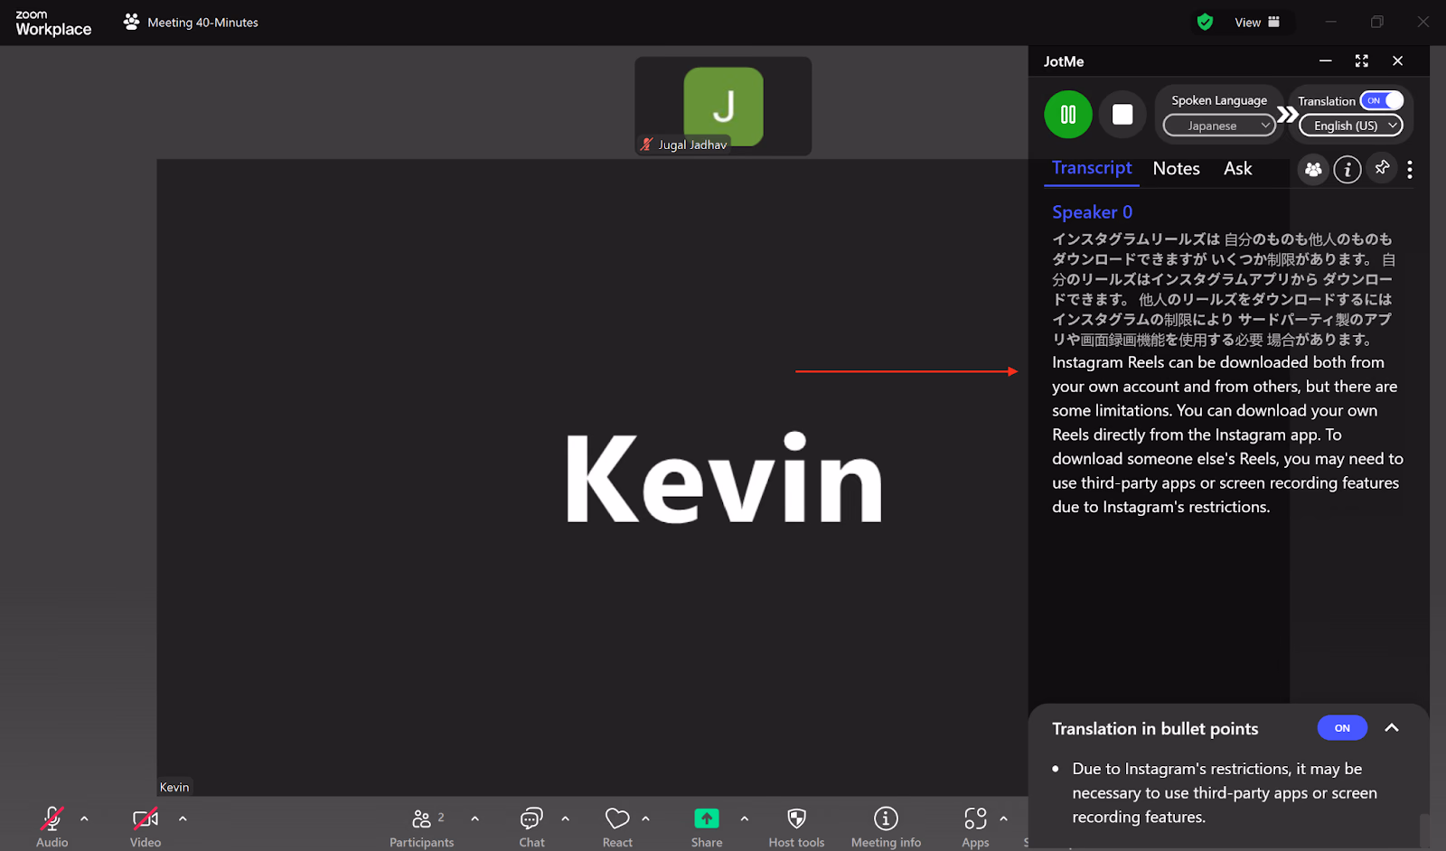Open the Apps menu
Image resolution: width=1446 pixels, height=851 pixels.
click(x=975, y=826)
